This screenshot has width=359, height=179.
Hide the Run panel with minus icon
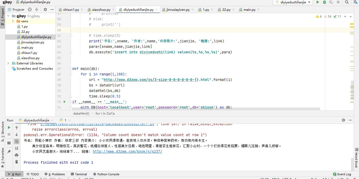click(350, 120)
